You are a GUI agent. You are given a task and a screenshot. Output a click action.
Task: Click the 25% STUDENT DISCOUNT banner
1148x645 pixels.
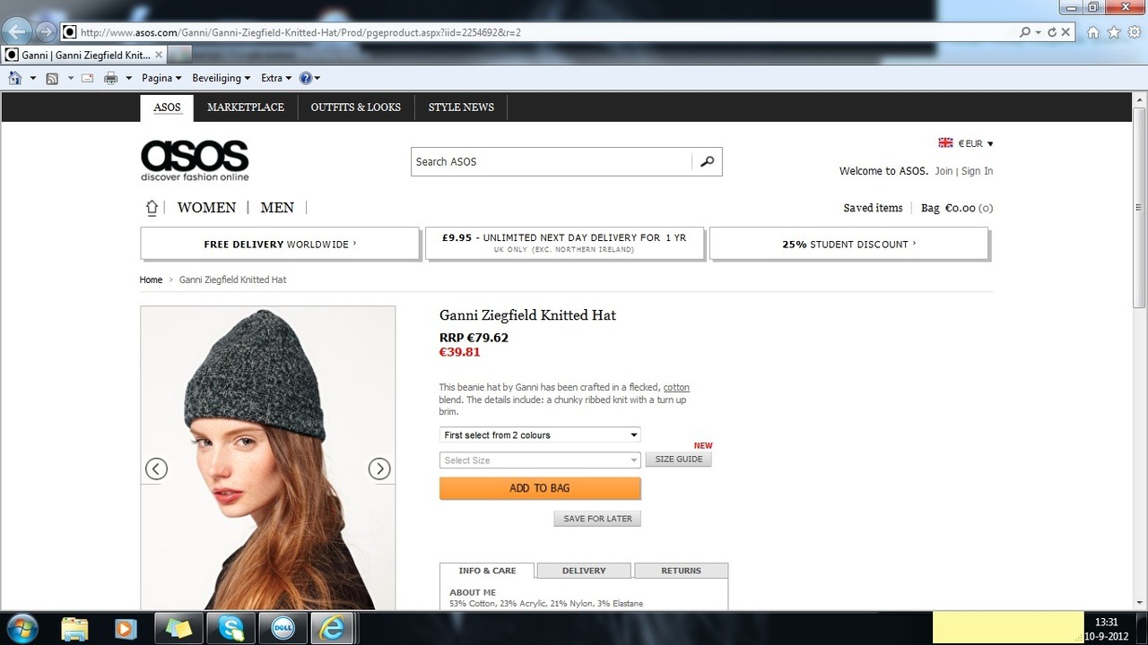848,244
